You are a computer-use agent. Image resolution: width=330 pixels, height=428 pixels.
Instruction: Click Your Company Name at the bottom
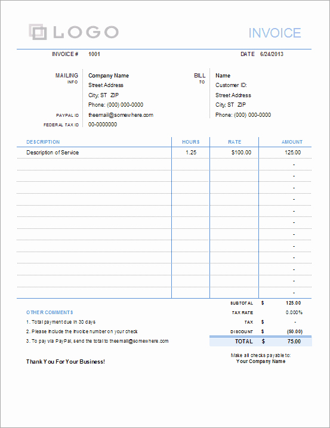click(261, 361)
